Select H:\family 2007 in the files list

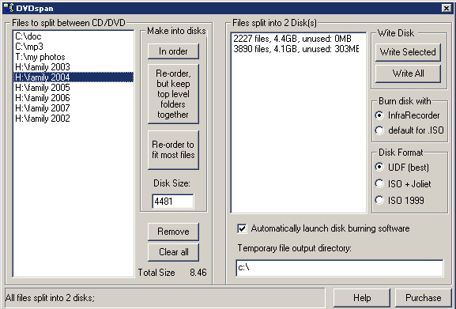pyautogui.click(x=73, y=108)
